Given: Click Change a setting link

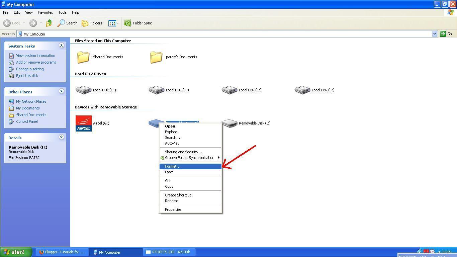Looking at the screenshot, I should (30, 69).
